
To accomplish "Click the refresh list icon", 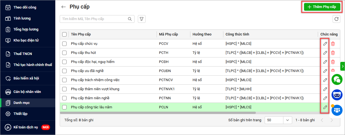I will click(x=336, y=19).
